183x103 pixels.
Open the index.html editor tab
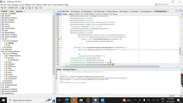[65, 11]
